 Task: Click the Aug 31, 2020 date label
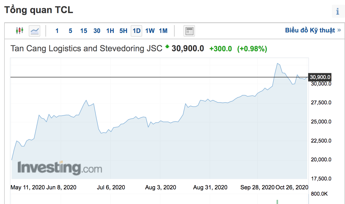[x=210, y=187]
